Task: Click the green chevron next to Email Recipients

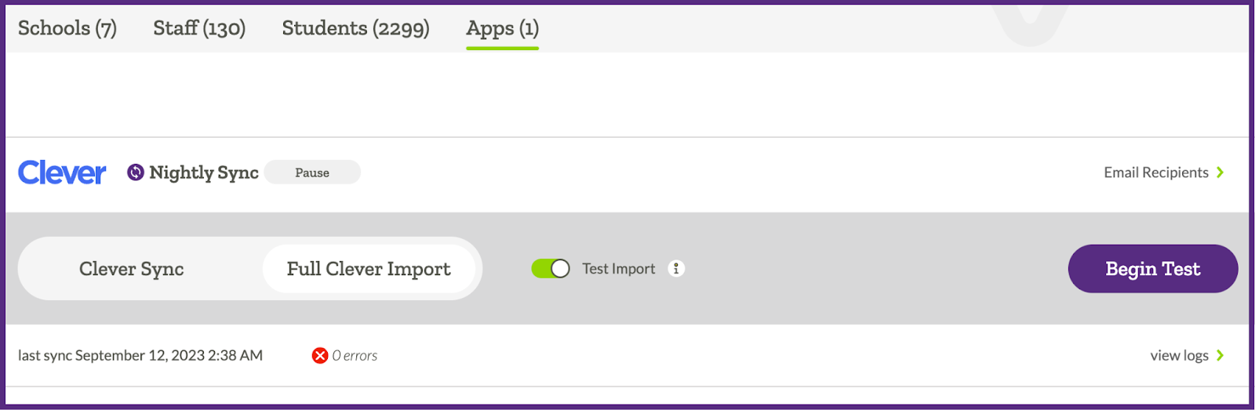Action: [x=1220, y=172]
